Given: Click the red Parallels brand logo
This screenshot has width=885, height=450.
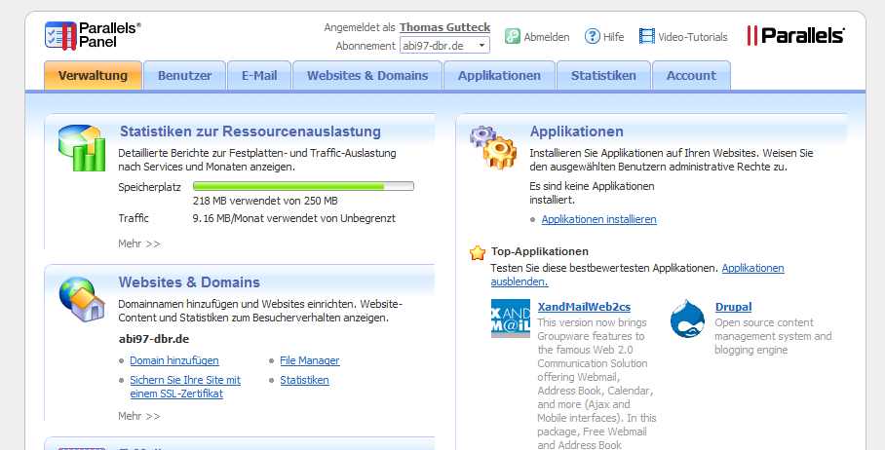Looking at the screenshot, I should click(x=796, y=35).
